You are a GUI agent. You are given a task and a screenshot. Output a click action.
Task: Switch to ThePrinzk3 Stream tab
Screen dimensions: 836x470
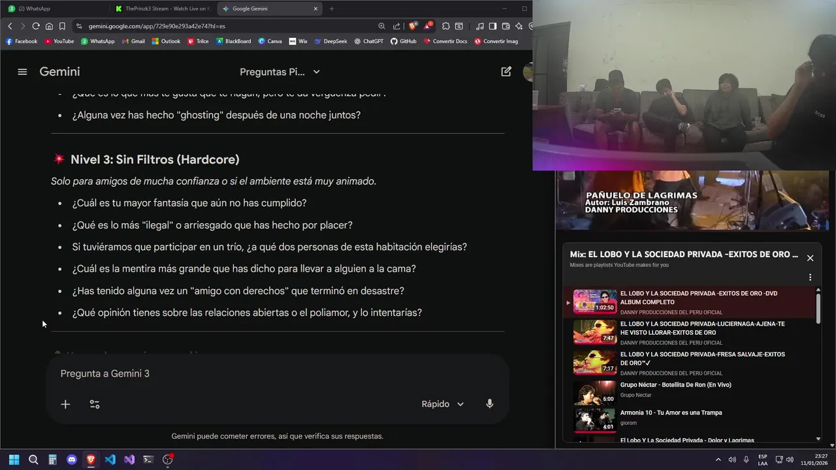tap(162, 8)
